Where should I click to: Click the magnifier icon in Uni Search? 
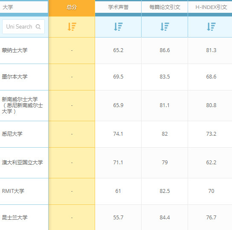[38, 26]
